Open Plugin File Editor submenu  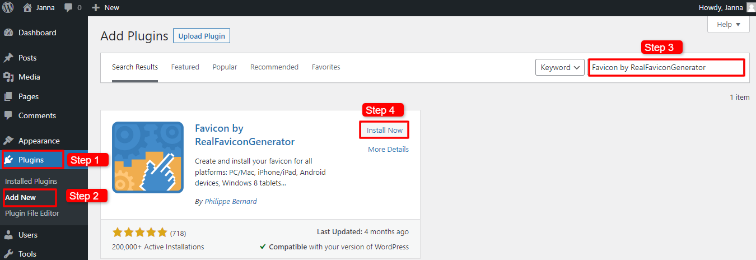pyautogui.click(x=32, y=213)
